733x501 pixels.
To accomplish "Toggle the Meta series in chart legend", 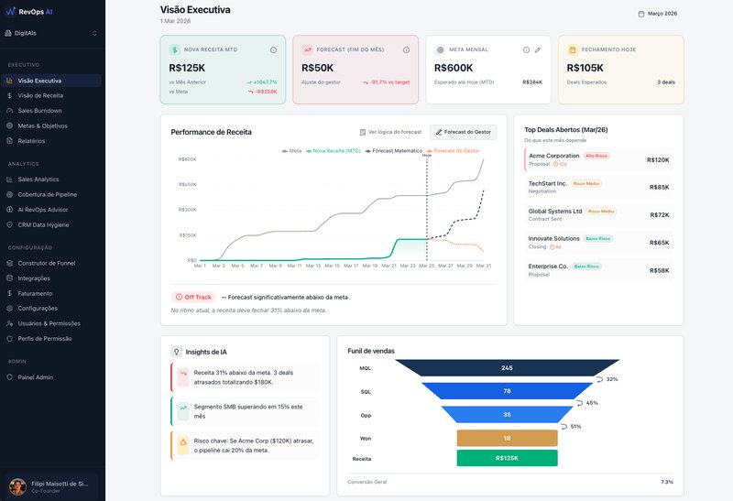I will 292,150.
